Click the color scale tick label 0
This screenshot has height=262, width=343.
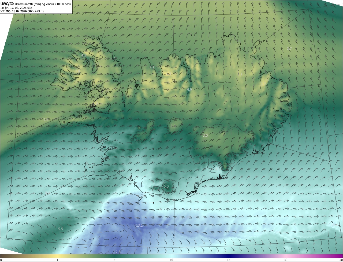pos(1,260)
